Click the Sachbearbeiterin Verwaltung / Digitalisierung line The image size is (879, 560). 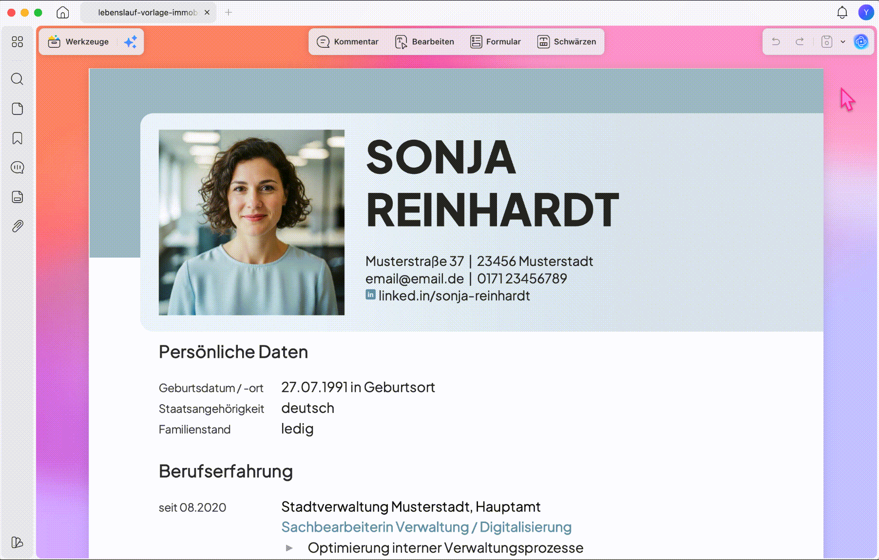(x=426, y=527)
